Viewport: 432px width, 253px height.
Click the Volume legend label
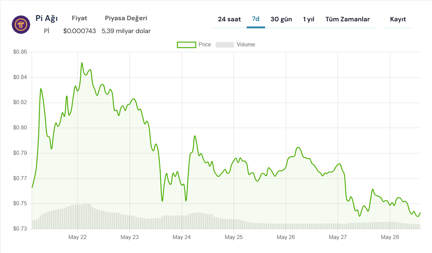coord(246,44)
